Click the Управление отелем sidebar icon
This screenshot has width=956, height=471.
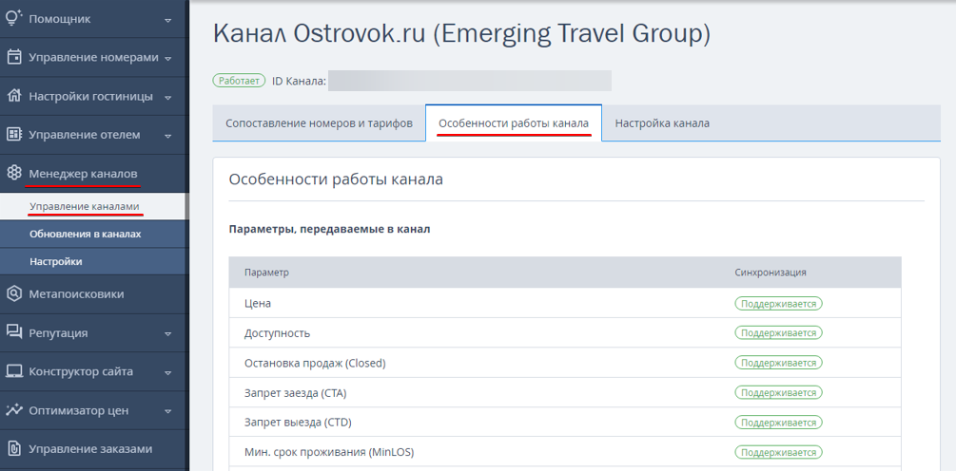pos(14,135)
